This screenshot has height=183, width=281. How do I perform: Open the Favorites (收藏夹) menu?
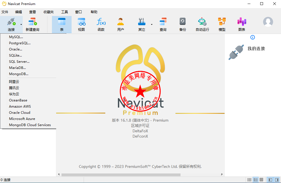[49, 12]
